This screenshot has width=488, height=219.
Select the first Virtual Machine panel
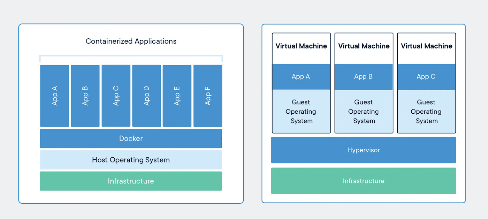click(301, 46)
